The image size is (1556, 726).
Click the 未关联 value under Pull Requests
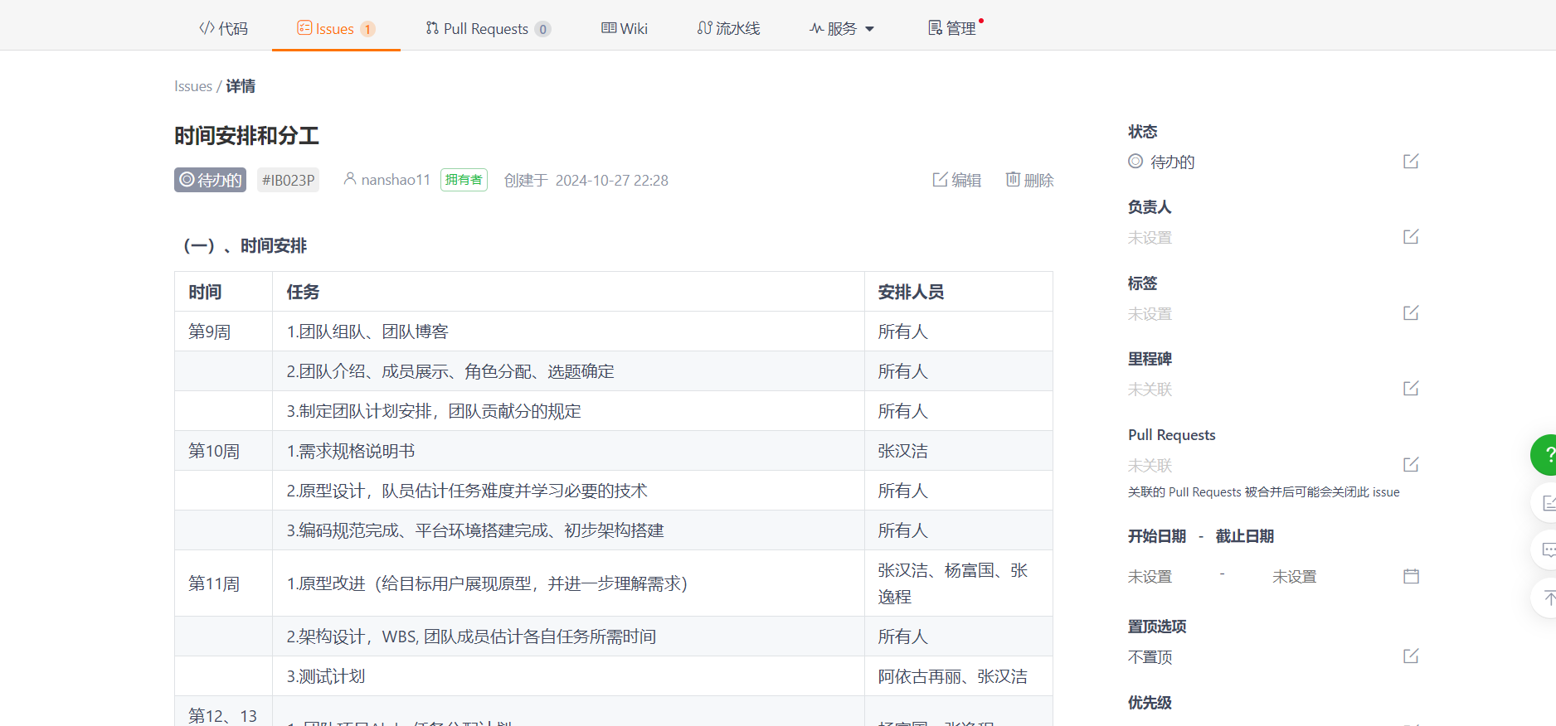click(x=1150, y=466)
